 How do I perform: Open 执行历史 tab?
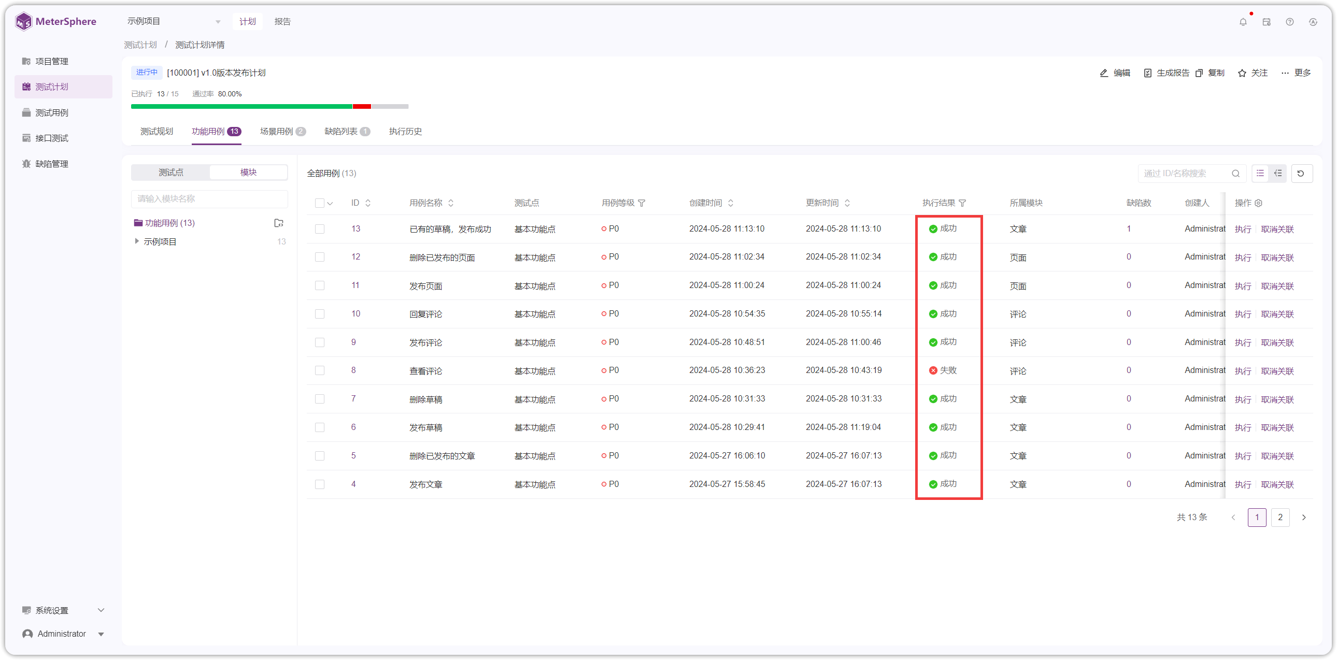(405, 131)
